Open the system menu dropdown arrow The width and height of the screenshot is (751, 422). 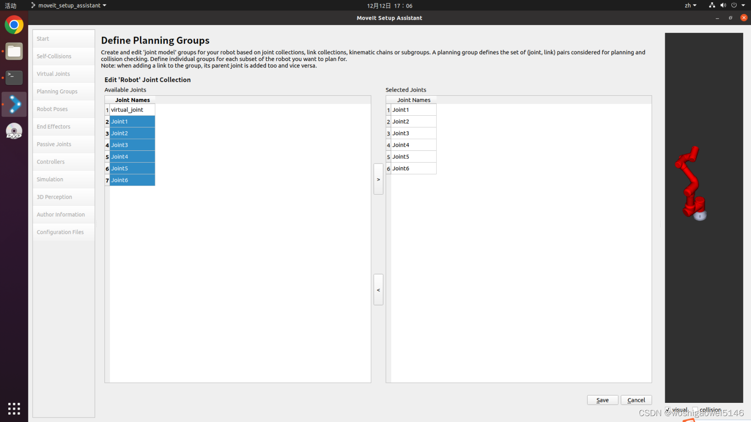click(x=743, y=5)
